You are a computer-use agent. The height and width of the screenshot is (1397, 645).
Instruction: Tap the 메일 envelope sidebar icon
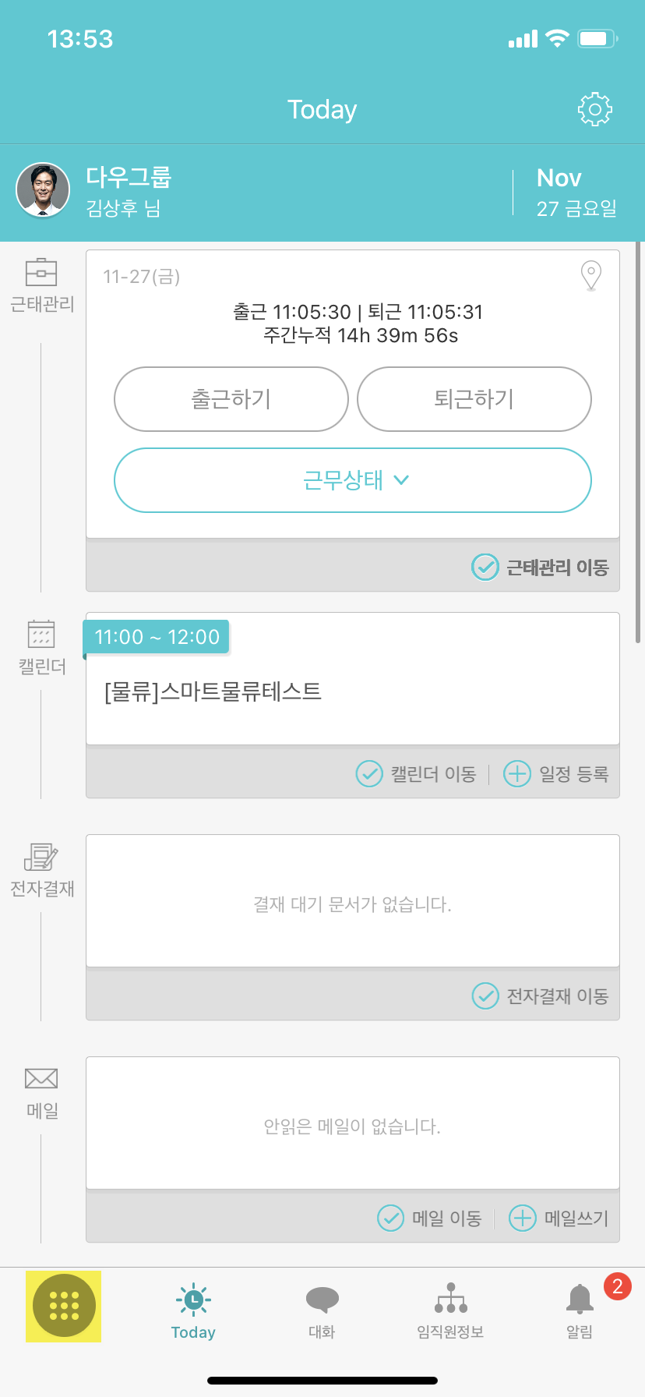click(41, 1079)
